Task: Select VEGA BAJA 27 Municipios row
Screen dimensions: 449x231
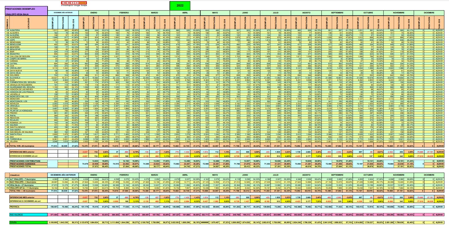Action: point(23,185)
